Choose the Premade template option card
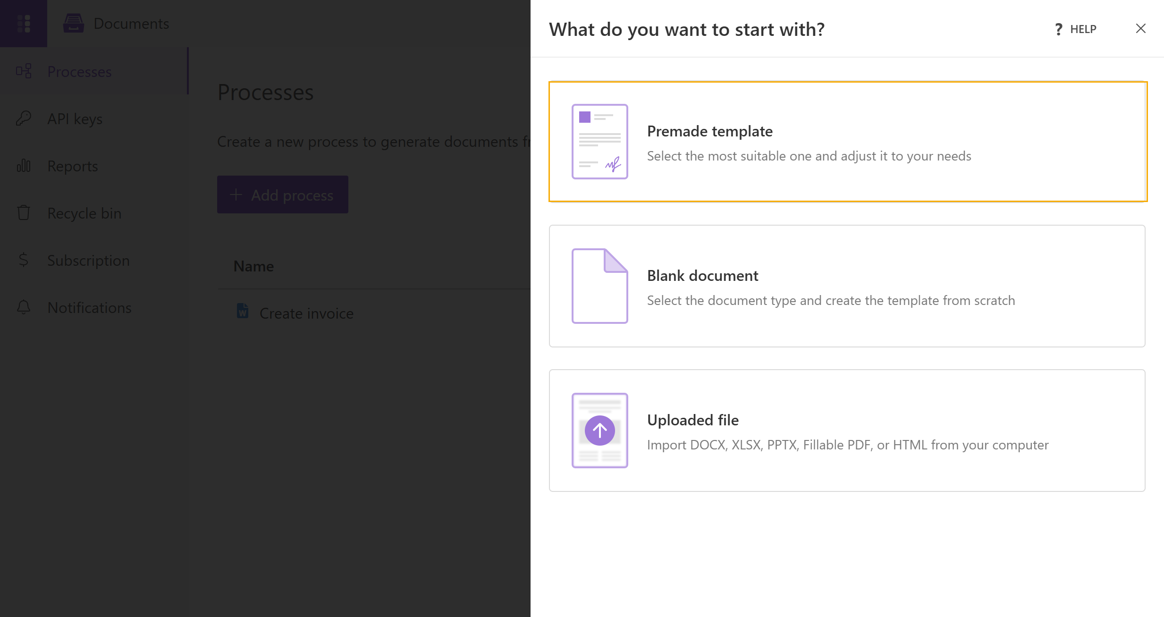1164x617 pixels. click(848, 142)
